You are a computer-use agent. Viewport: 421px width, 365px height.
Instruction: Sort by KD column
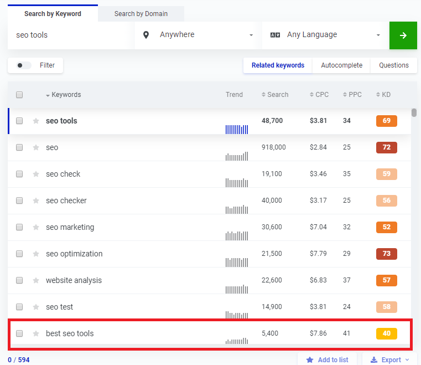[383, 95]
